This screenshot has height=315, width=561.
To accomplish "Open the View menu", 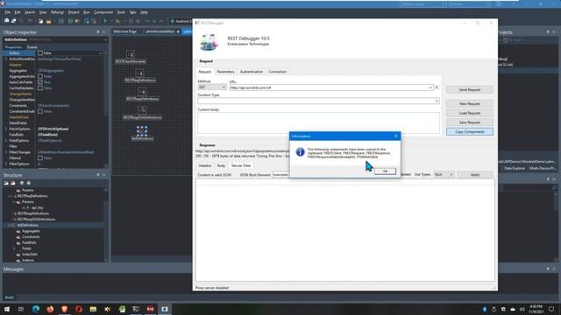I will [x=43, y=12].
